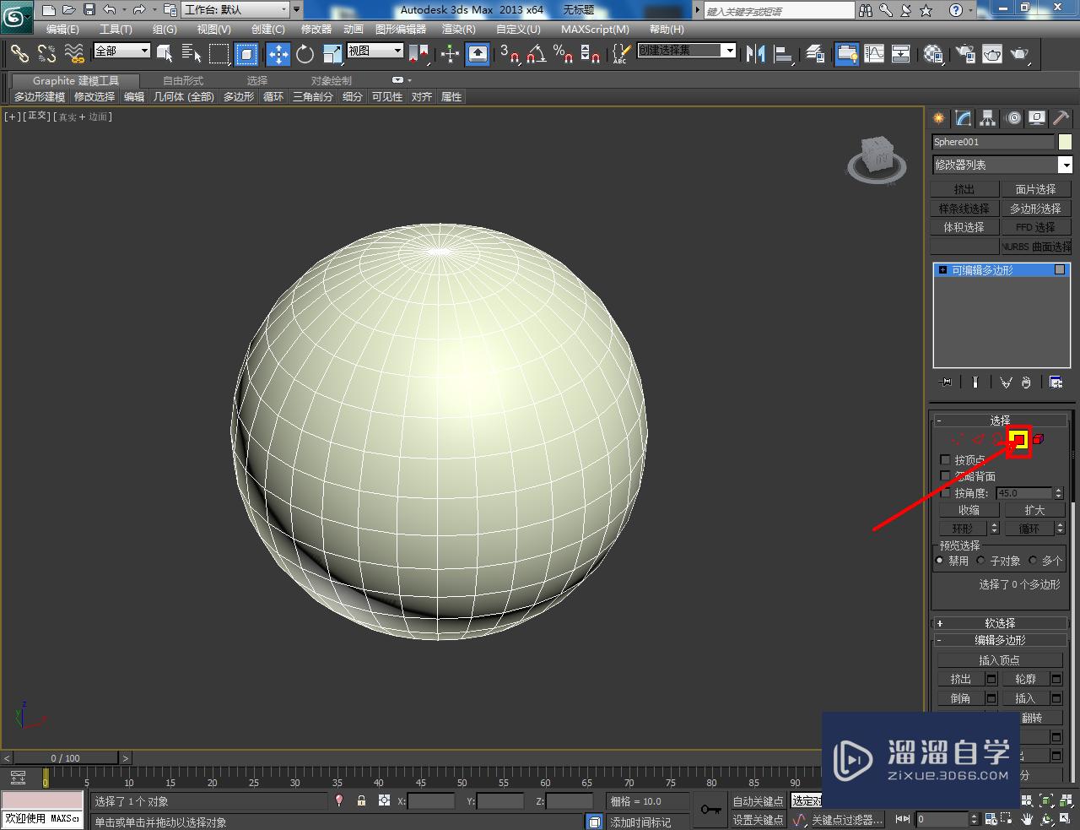Open the 全部 selection filter dropdown
Image resolution: width=1080 pixels, height=830 pixels.
pos(121,51)
